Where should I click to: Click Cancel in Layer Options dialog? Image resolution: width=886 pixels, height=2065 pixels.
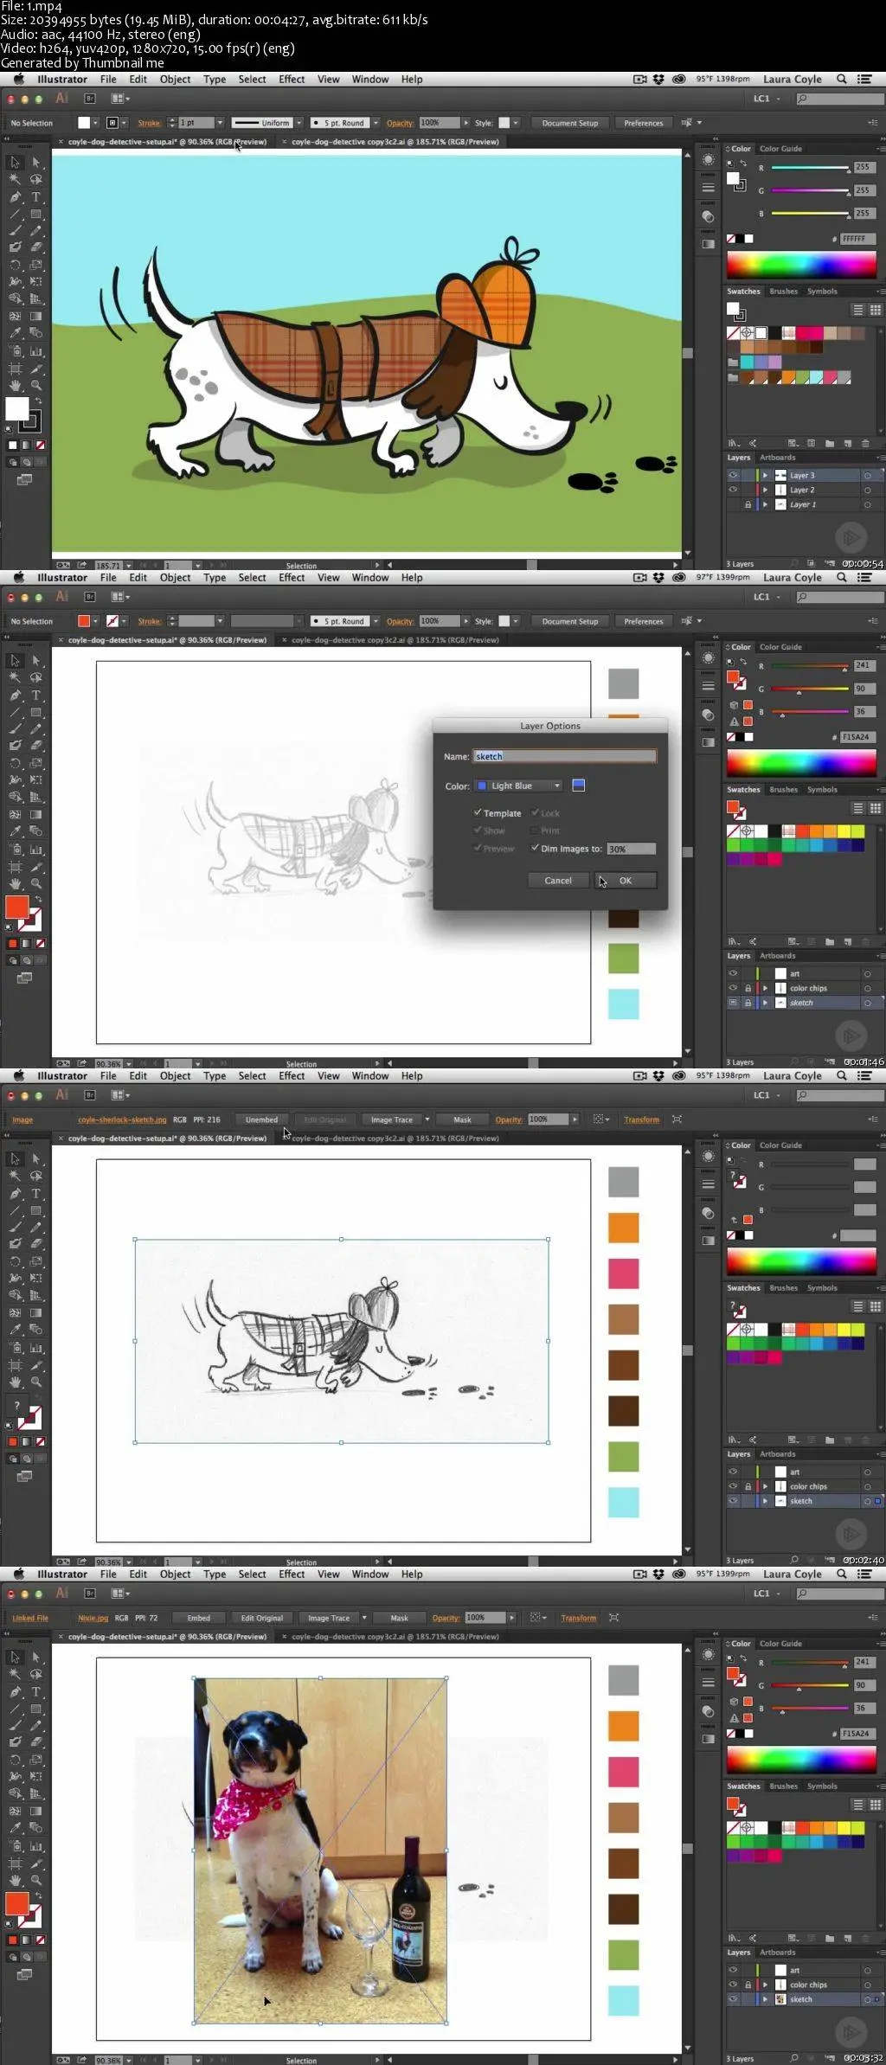click(558, 880)
